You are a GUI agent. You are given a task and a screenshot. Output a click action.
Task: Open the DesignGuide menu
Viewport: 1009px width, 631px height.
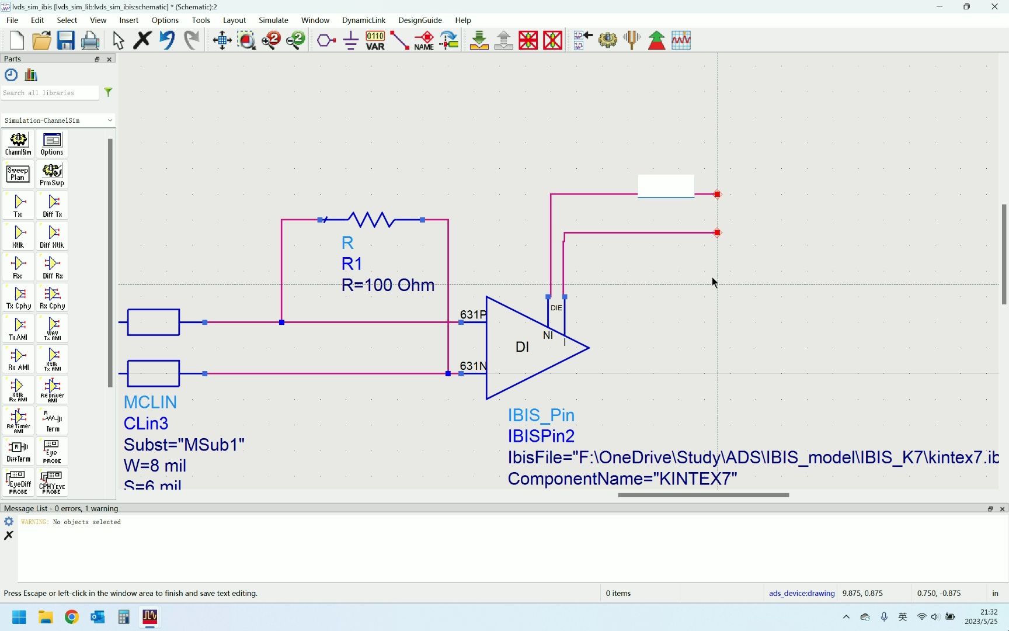click(420, 20)
